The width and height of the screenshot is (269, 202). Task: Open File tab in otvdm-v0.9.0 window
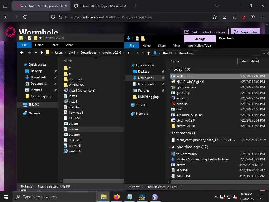click(24, 45)
